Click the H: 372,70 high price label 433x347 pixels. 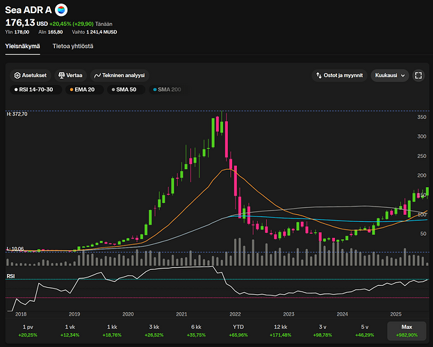[17, 113]
